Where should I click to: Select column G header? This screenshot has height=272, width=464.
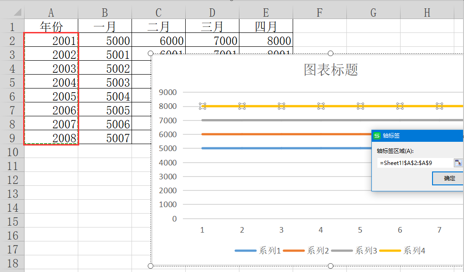click(373, 13)
